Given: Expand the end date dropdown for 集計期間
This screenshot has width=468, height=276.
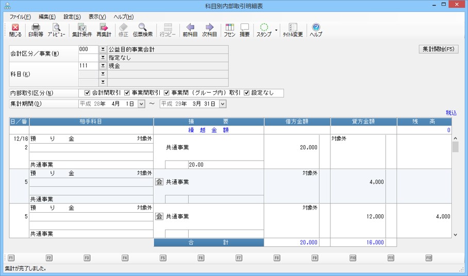Looking at the screenshot, I should pyautogui.click(x=223, y=104).
